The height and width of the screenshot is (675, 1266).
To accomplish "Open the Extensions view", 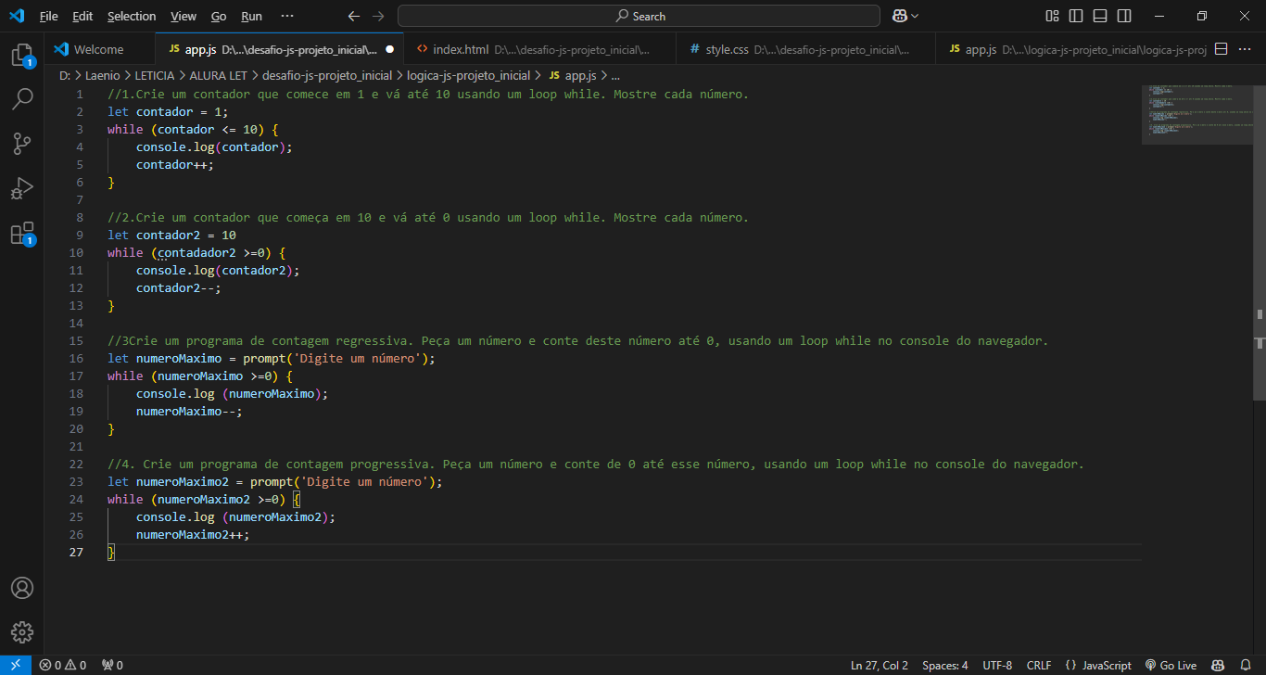I will point(22,233).
